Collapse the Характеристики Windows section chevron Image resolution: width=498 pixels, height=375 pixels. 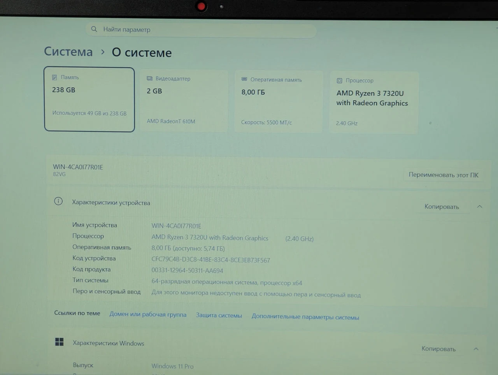point(476,349)
